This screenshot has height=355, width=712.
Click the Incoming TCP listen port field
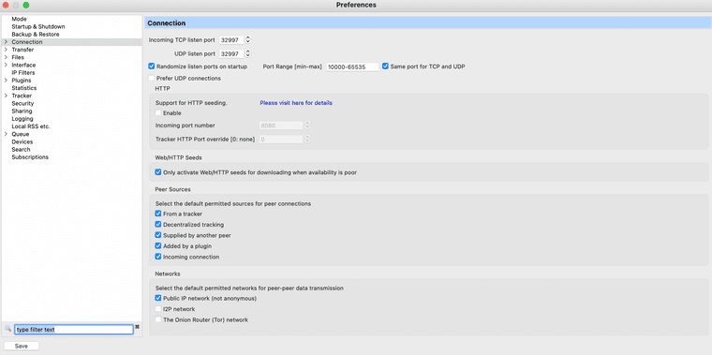[x=231, y=40]
